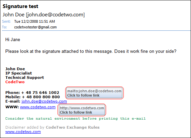Click the To: field label
The height and width of the screenshot is (138, 191).
4,27
